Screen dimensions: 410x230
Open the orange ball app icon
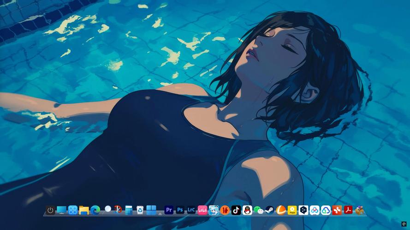coord(281,210)
